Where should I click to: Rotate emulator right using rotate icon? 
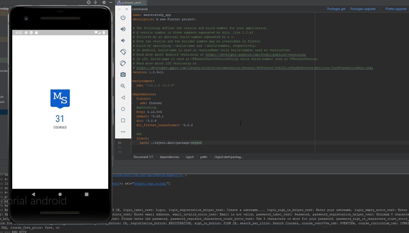coord(123,63)
